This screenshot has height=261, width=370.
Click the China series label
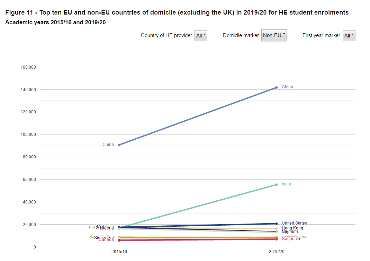(x=287, y=87)
